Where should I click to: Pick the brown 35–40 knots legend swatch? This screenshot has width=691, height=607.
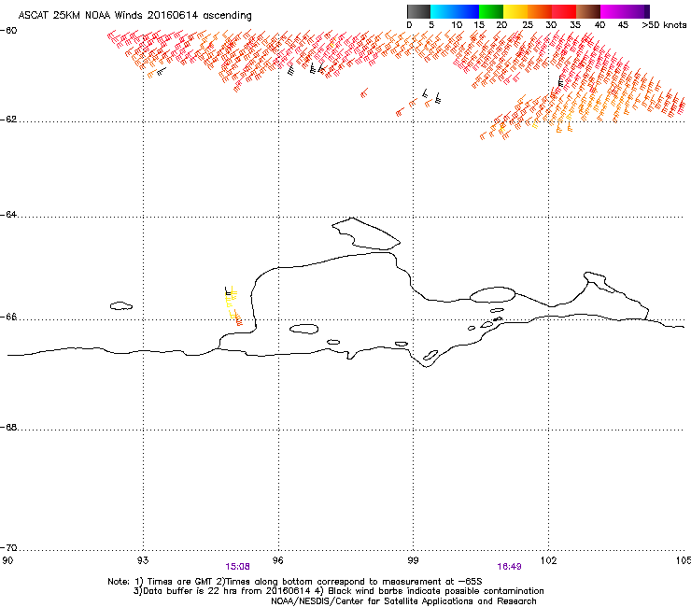[x=588, y=11]
